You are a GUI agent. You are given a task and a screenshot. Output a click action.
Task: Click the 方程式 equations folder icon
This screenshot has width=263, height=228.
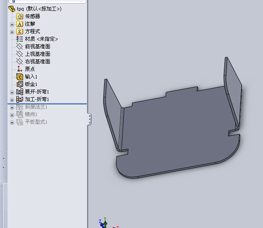pyautogui.click(x=20, y=31)
